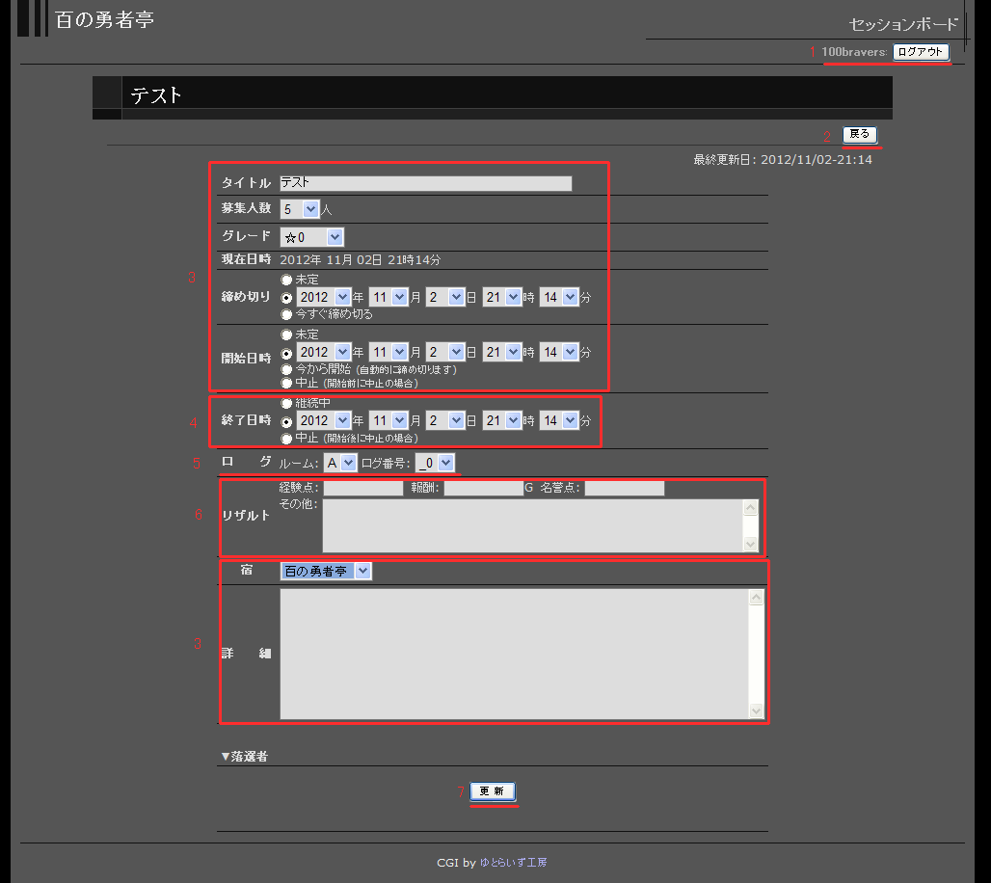Select the 今から開始 radio option
991x883 pixels.
[286, 369]
